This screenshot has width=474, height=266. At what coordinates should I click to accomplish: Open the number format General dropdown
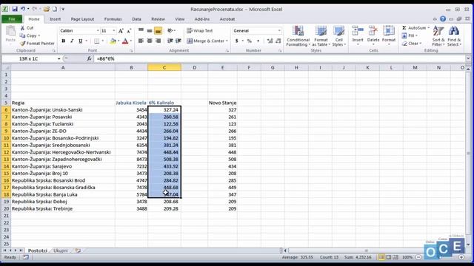click(x=279, y=31)
